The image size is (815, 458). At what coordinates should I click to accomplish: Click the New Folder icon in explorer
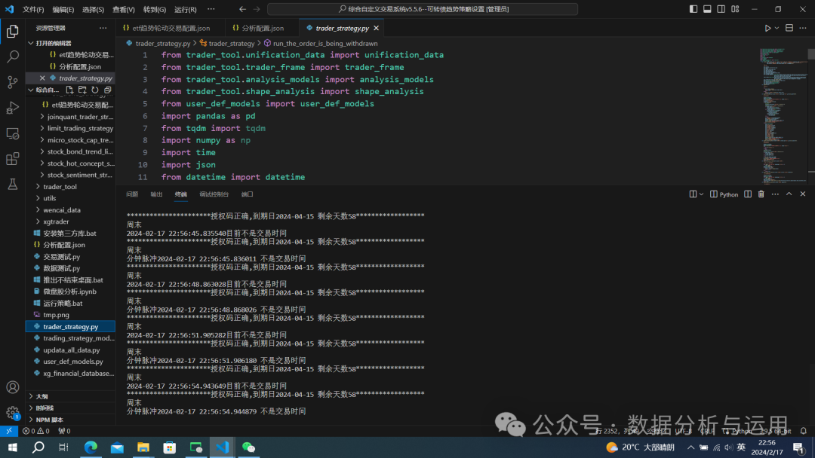coord(82,90)
